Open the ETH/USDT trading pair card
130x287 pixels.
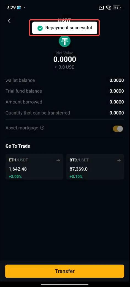[x=34, y=167]
